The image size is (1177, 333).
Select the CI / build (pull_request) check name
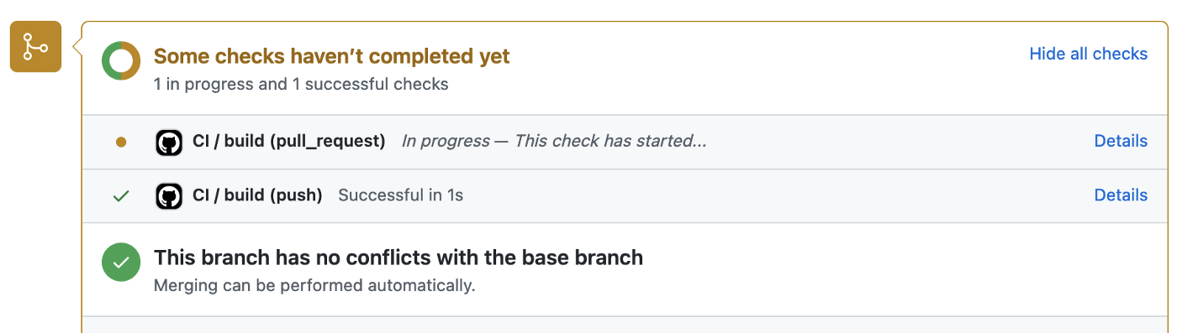(289, 141)
